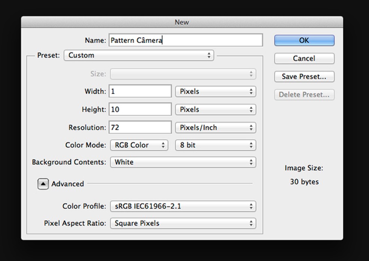This screenshot has width=369, height=261.
Task: Click the Width value field
Action: (x=140, y=91)
